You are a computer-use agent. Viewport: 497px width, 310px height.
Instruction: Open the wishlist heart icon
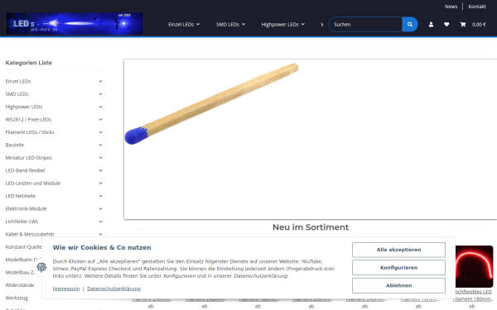pos(446,24)
